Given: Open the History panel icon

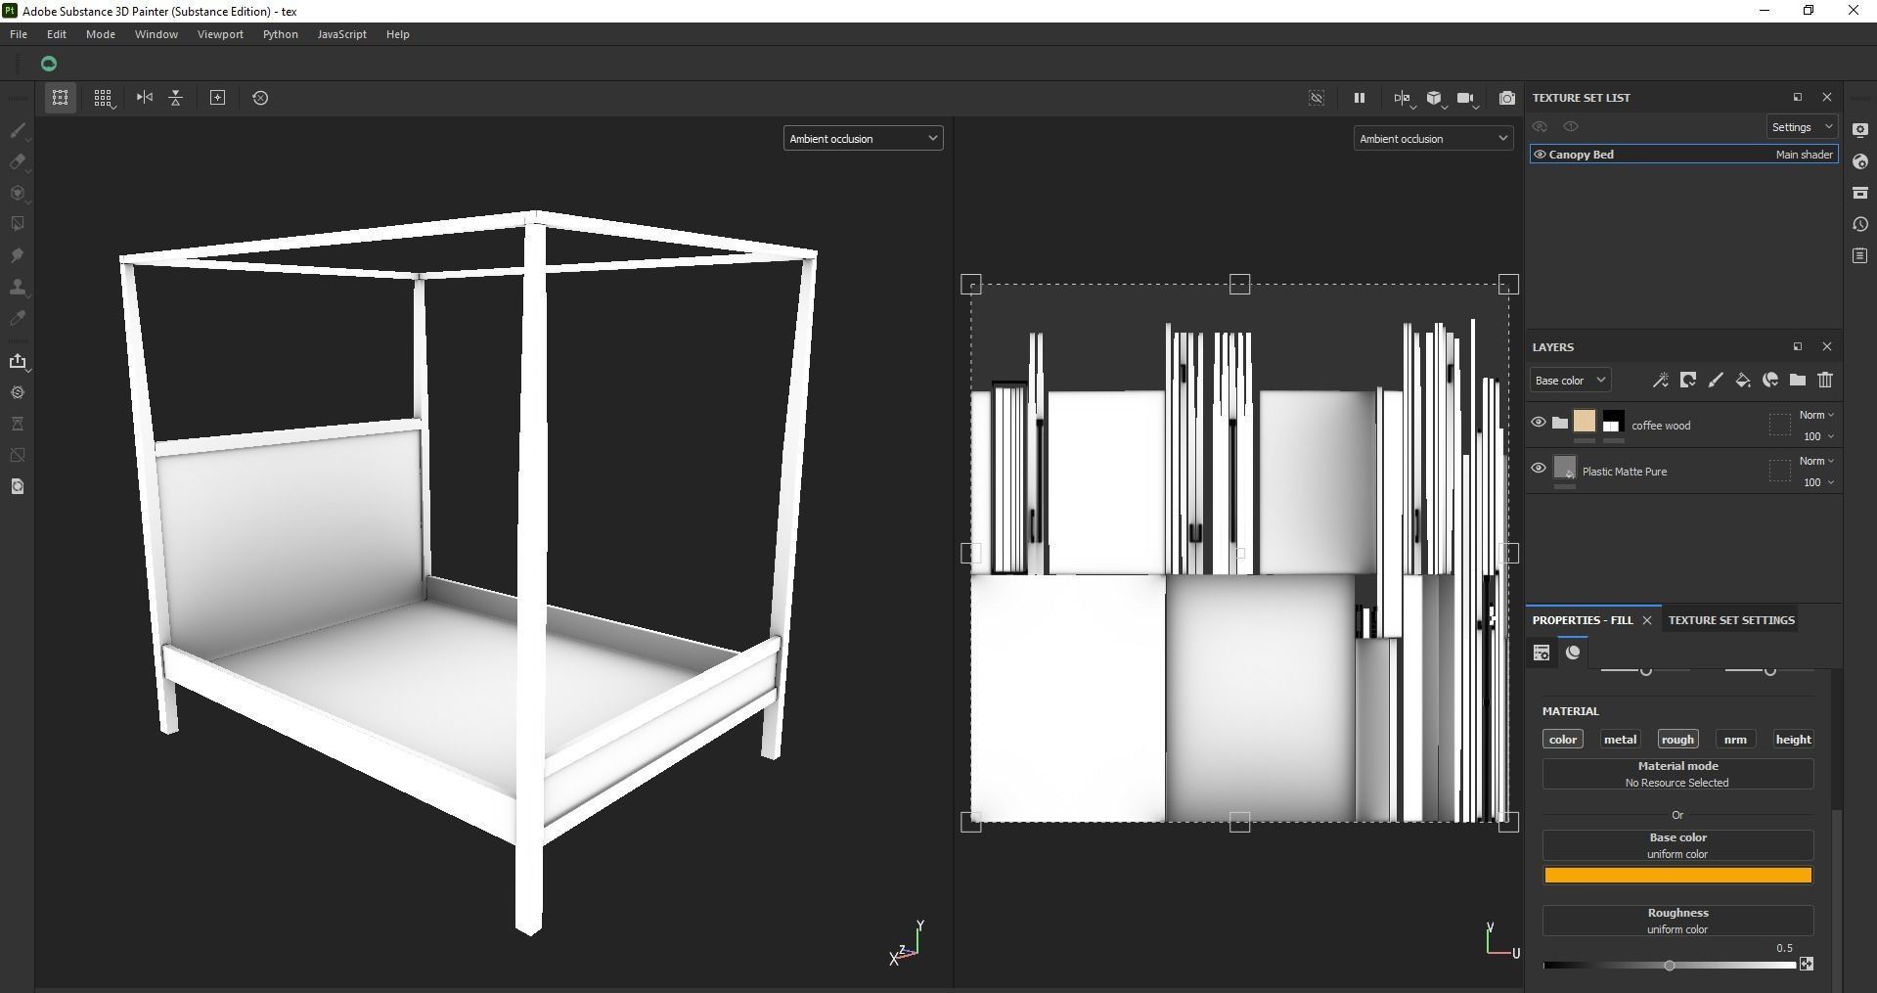Looking at the screenshot, I should click(1860, 224).
